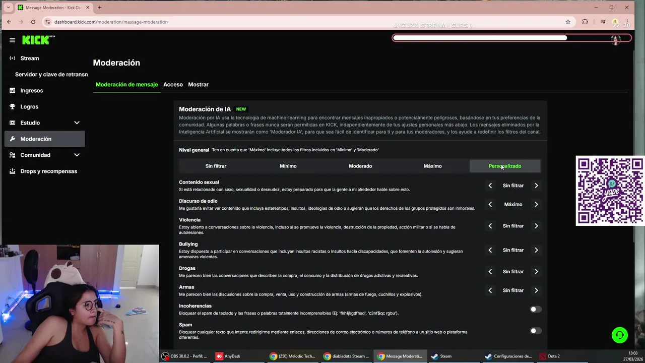The image size is (645, 363).
Task: Open Logros in the sidebar
Action: pyautogui.click(x=29, y=106)
